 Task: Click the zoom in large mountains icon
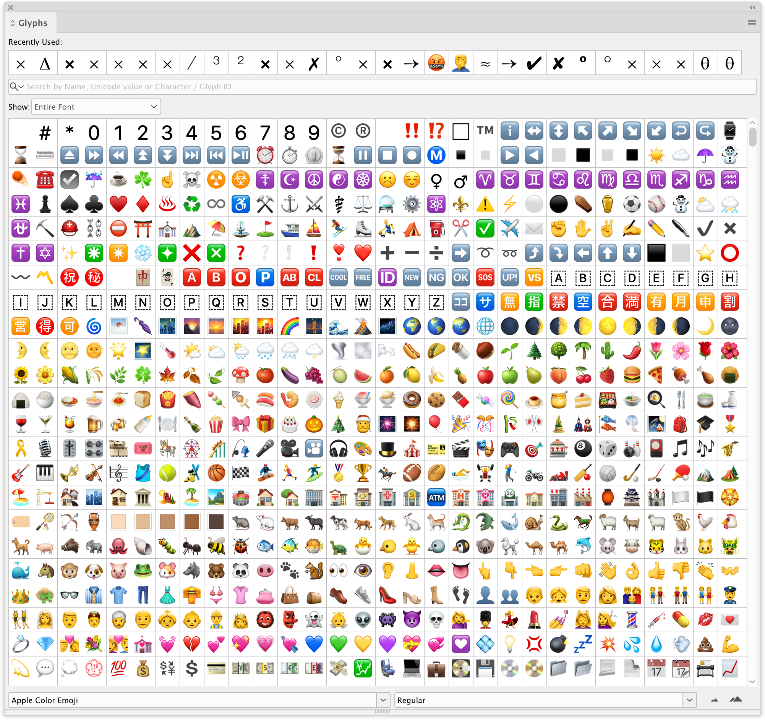[736, 700]
